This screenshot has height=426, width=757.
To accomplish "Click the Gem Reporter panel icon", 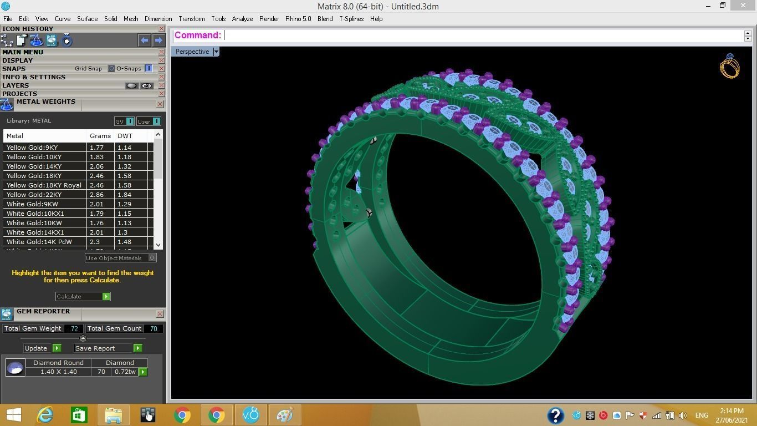I will coord(7,315).
